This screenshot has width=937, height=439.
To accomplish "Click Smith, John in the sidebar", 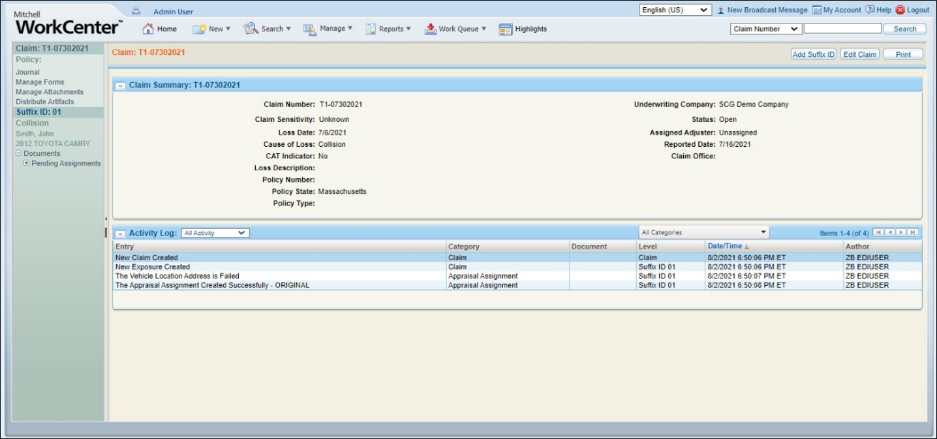I will (35, 134).
